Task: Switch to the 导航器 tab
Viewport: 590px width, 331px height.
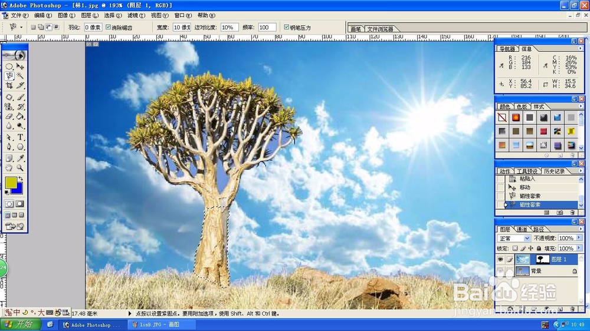Action: click(507, 49)
